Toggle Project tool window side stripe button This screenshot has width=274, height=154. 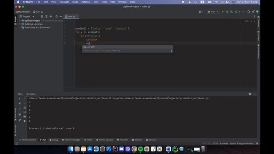pyautogui.click(x=15, y=20)
